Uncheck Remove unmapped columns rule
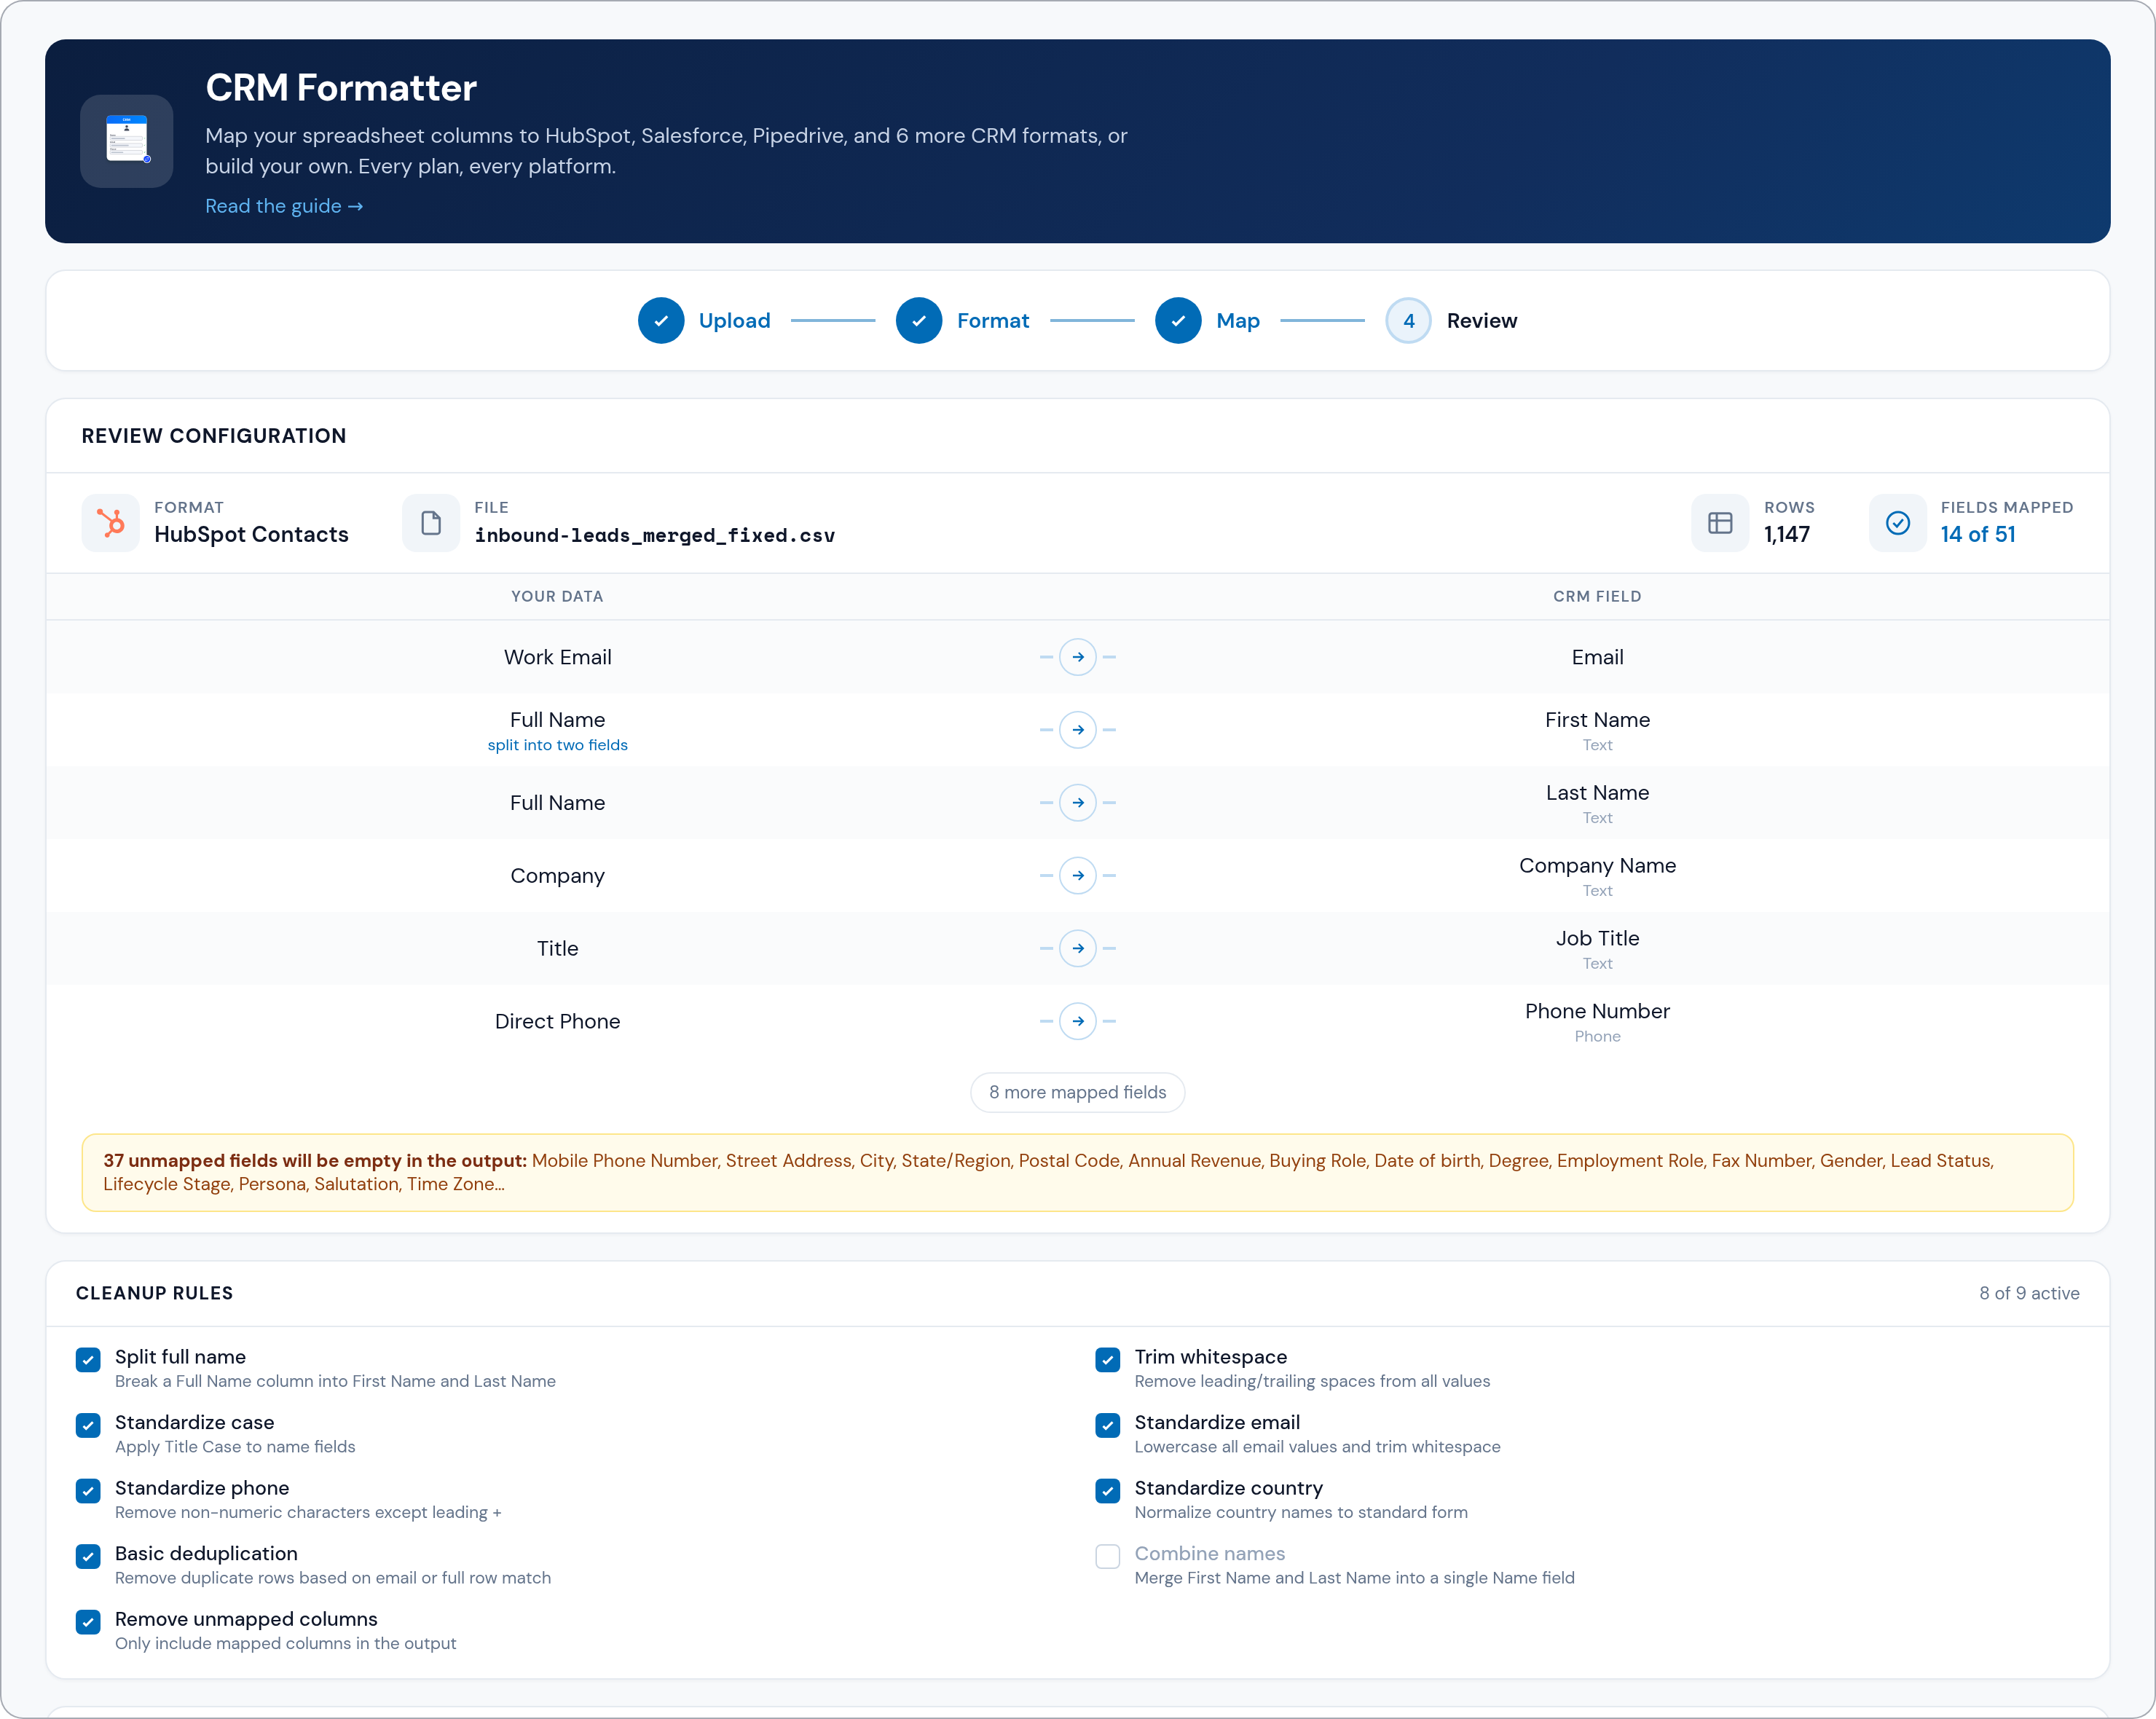This screenshot has width=2156, height=1719. [88, 1622]
